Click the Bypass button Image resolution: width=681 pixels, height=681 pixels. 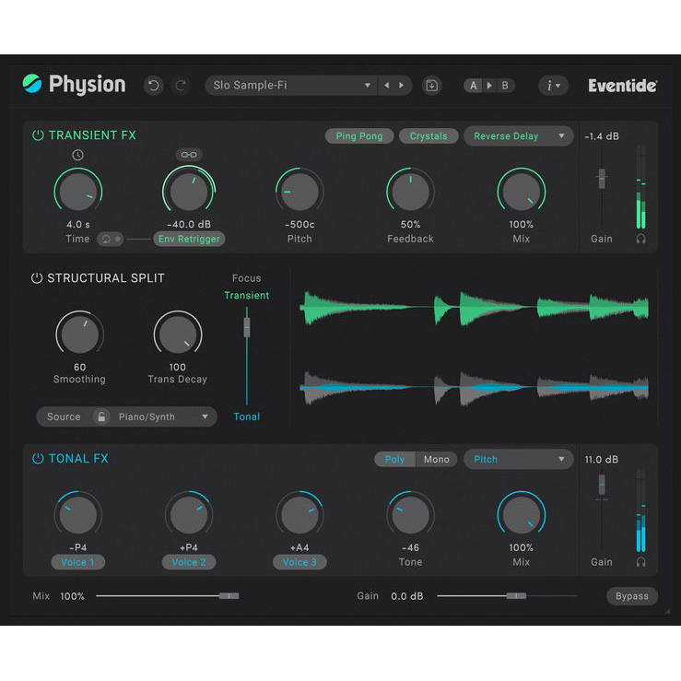(632, 596)
